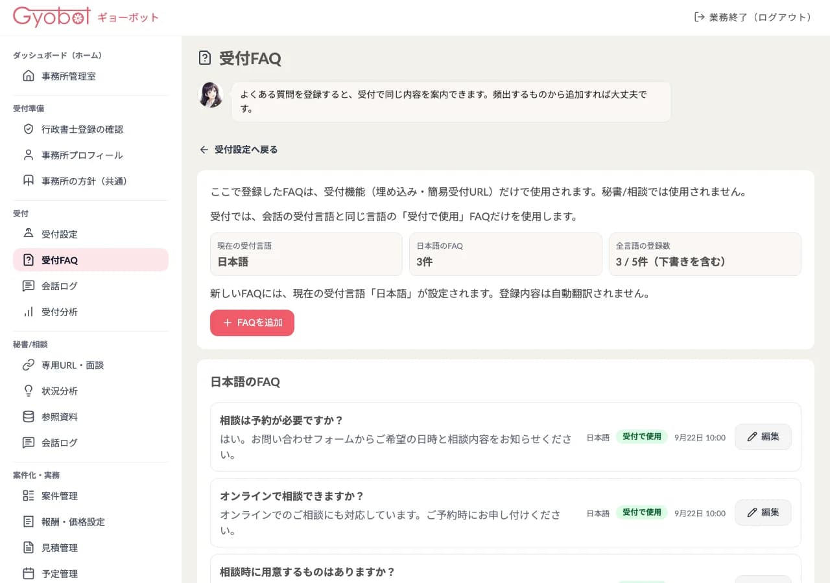Click the 日本語のFAQ section heading
The height and width of the screenshot is (583, 830).
[245, 382]
